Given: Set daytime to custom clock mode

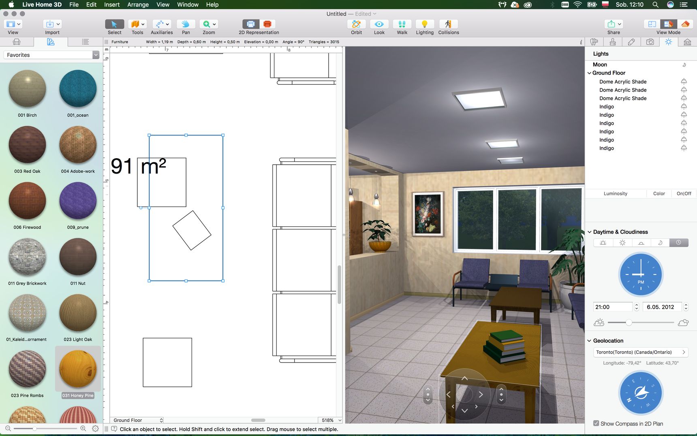Looking at the screenshot, I should pos(679,243).
